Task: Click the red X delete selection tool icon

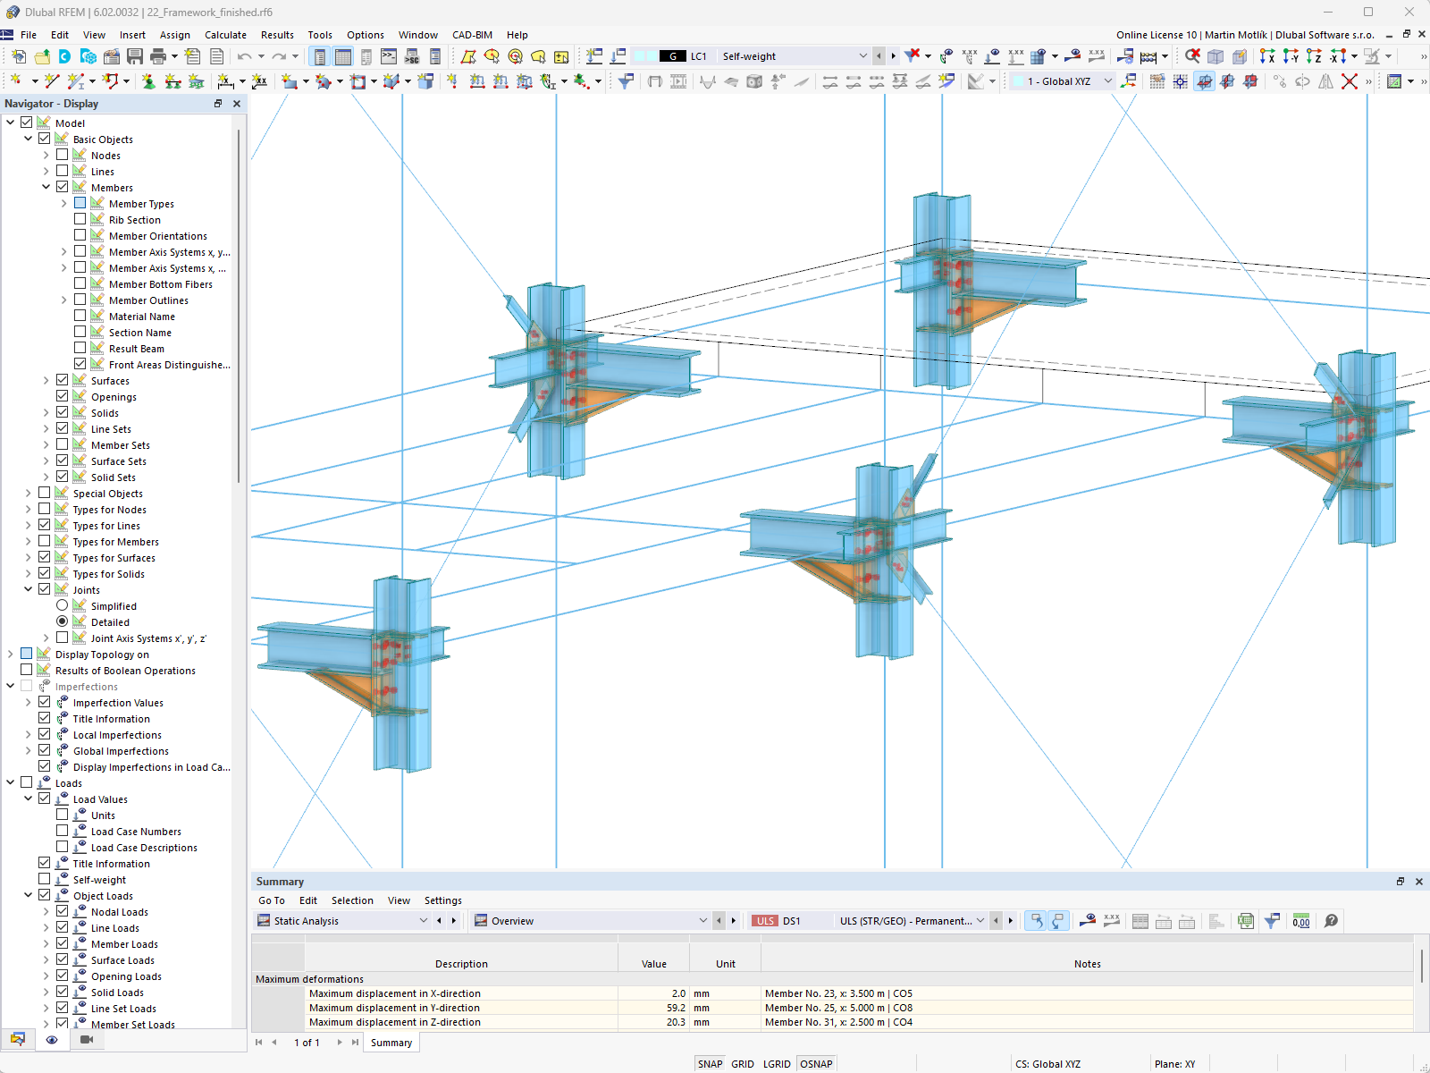Action: coord(1350,81)
